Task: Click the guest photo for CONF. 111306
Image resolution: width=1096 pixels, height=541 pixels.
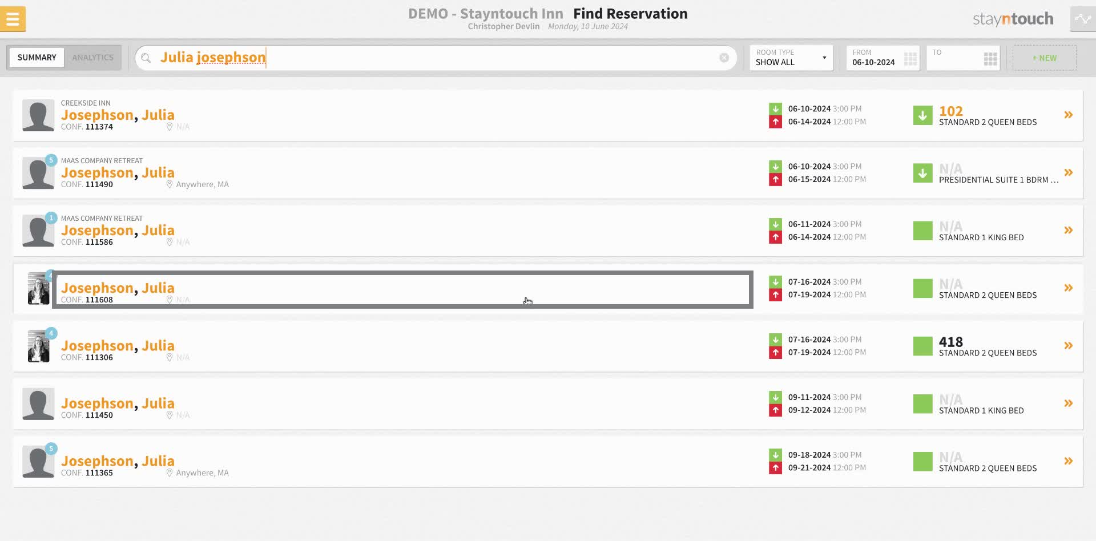Action: pos(38,347)
